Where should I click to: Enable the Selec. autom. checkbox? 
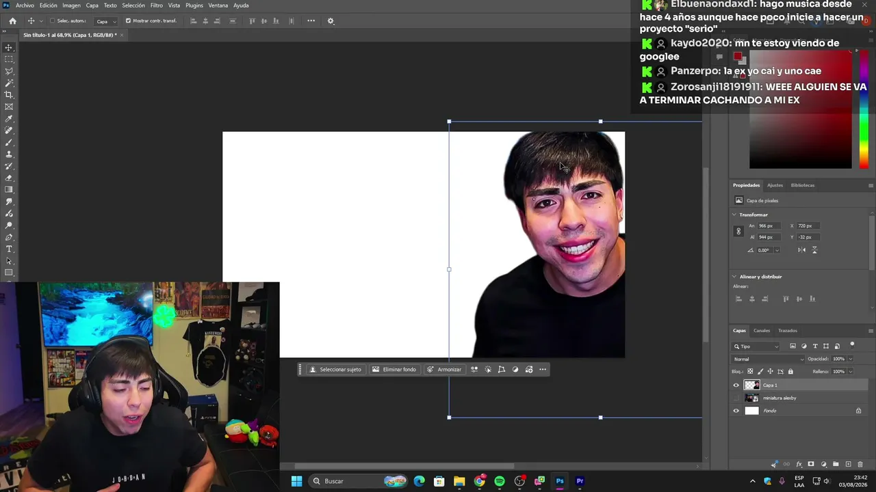coord(52,21)
